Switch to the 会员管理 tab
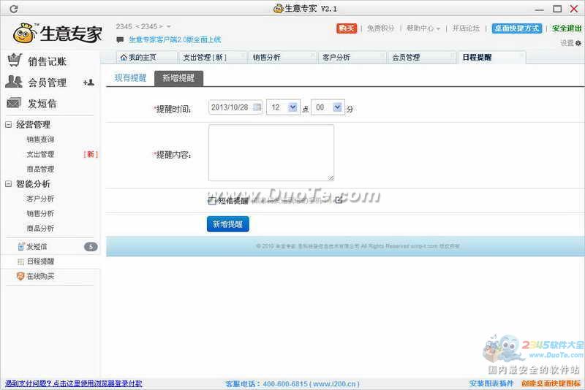The height and width of the screenshot is (390, 585). [x=422, y=58]
